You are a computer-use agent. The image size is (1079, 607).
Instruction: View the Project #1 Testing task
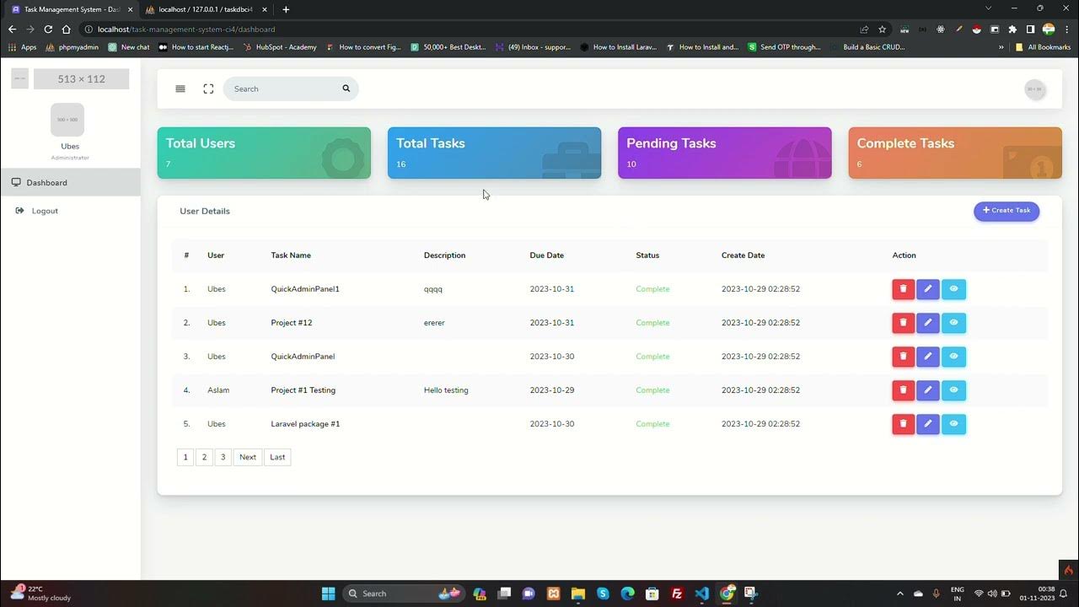953,390
